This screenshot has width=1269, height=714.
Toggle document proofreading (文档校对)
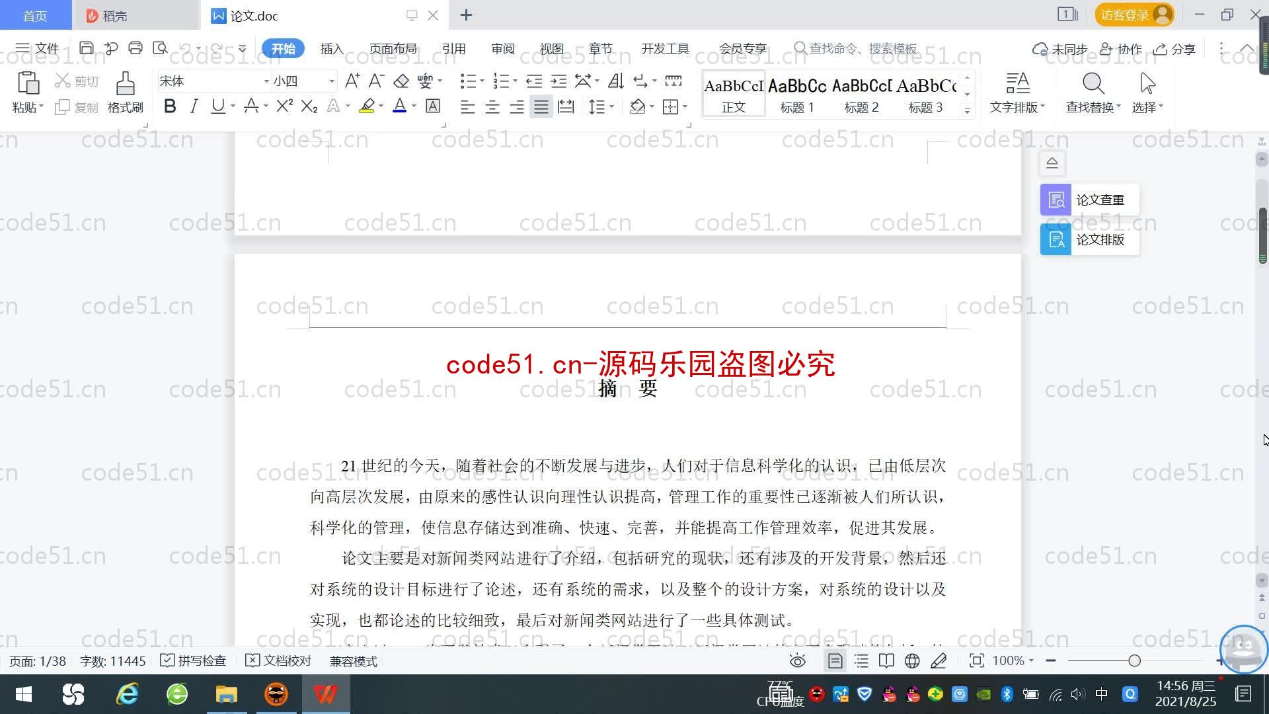click(278, 660)
